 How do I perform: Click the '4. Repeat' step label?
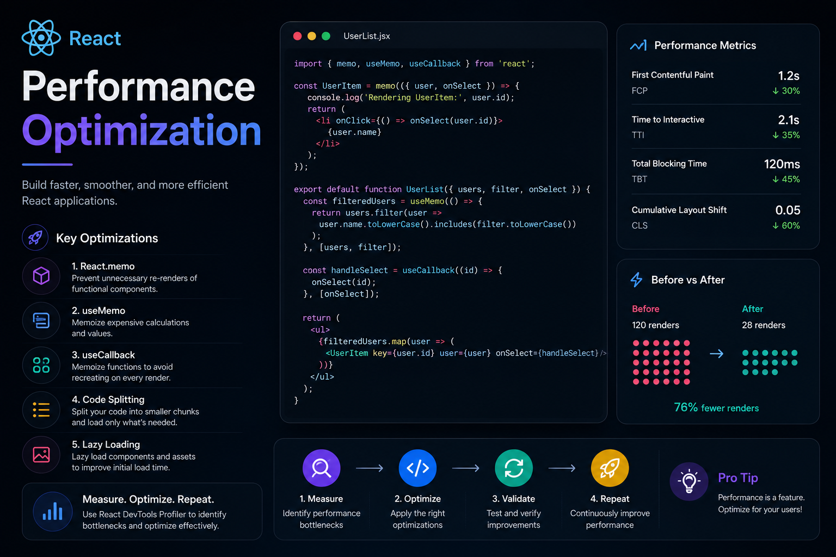point(610,499)
